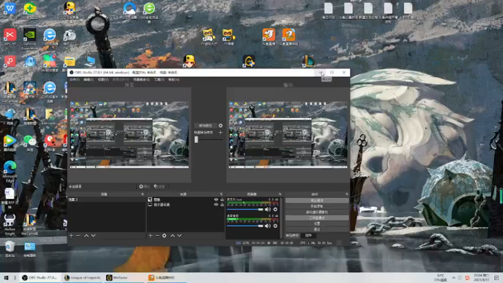This screenshot has height=283, width=503.
Task: Mute the Desktop Audio channel
Action: 268,226
